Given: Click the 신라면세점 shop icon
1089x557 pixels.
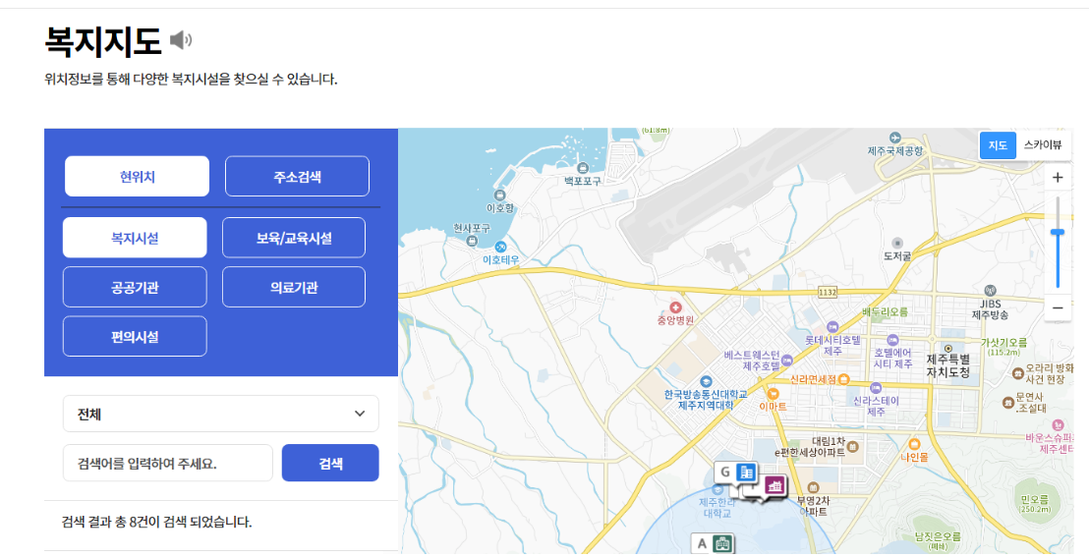Looking at the screenshot, I should (844, 379).
